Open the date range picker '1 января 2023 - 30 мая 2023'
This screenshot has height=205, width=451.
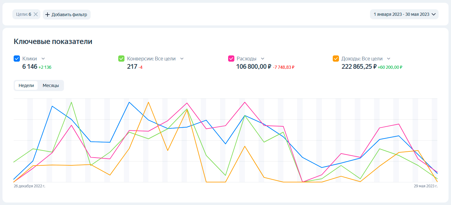pos(404,14)
